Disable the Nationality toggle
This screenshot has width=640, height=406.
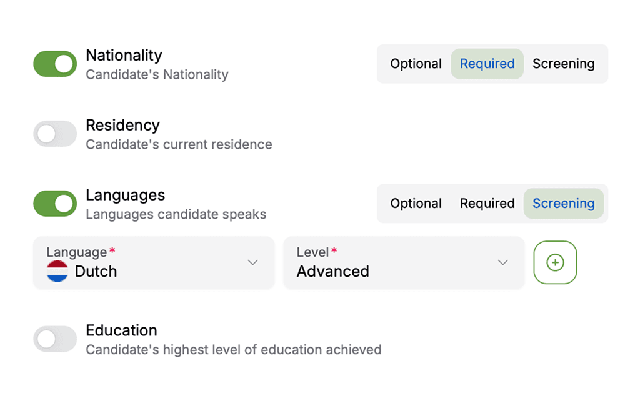[x=54, y=63]
